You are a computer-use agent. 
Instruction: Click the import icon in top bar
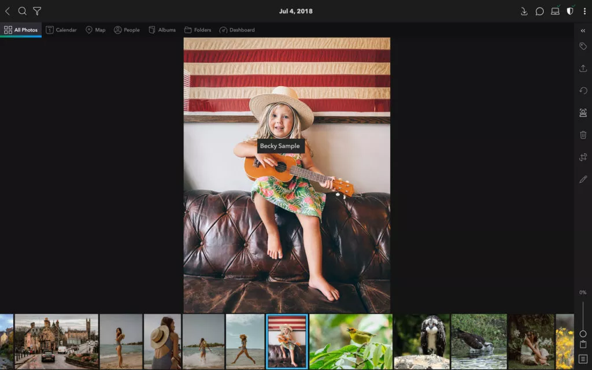[x=524, y=11]
